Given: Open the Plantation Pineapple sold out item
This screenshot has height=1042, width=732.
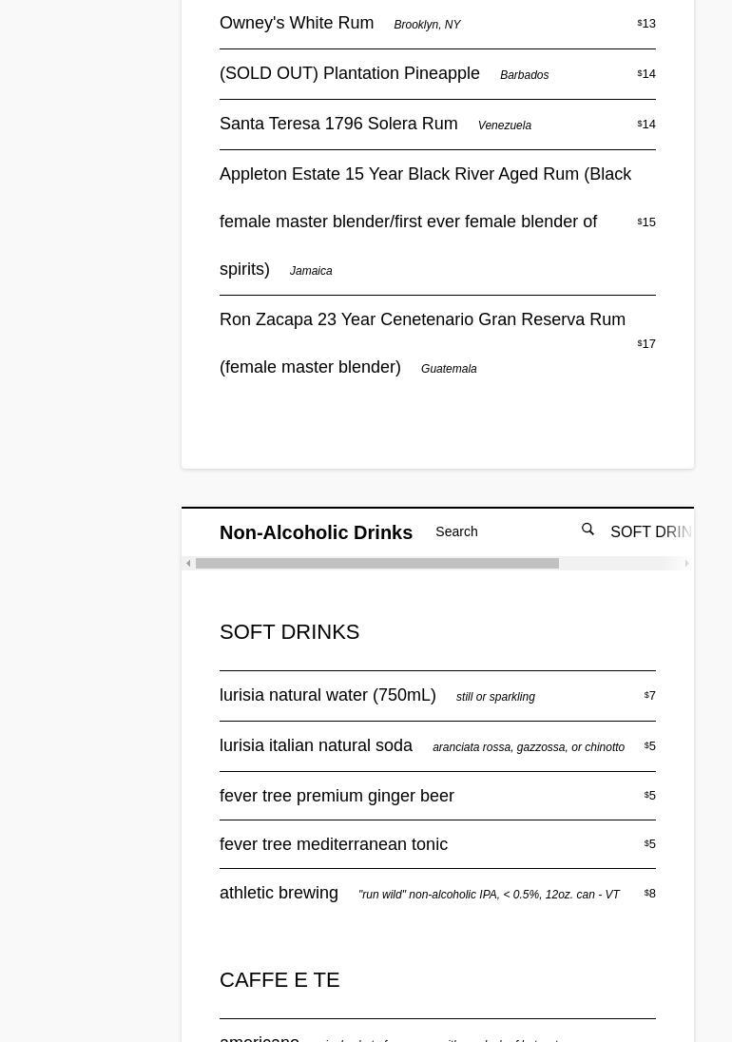Looking at the screenshot, I should tap(350, 73).
